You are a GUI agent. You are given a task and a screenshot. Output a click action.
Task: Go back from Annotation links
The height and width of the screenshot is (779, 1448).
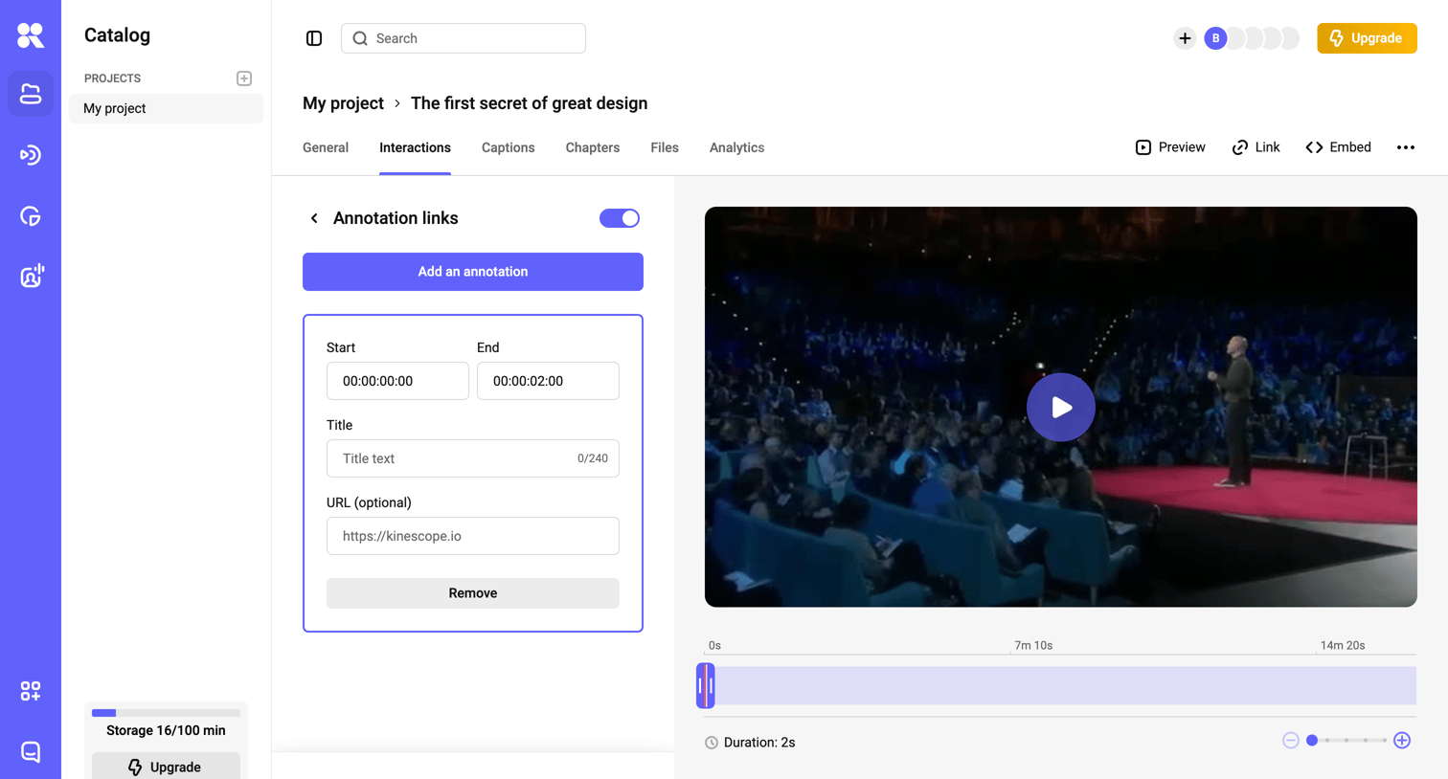point(314,218)
